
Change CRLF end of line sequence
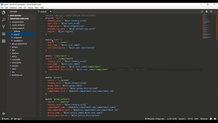[x=196, y=119]
